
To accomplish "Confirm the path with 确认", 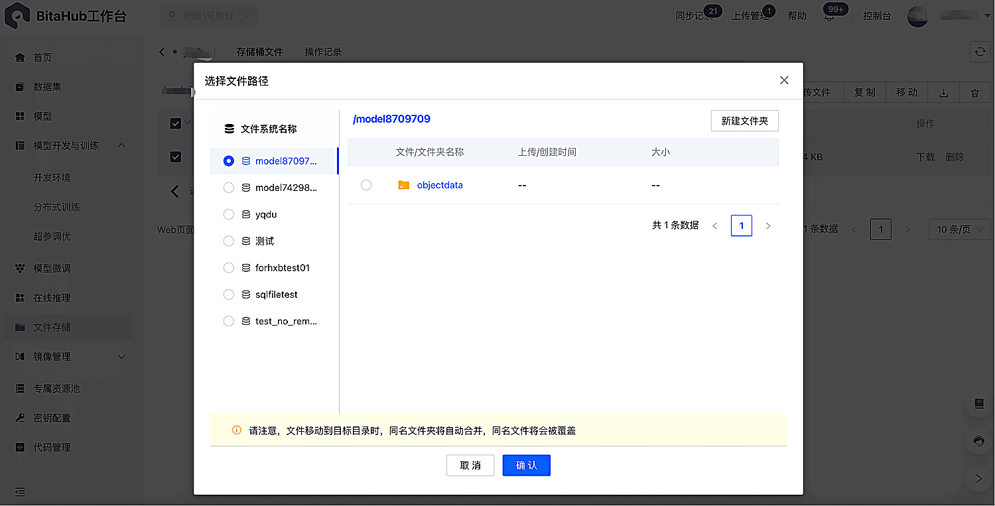I will 526,466.
